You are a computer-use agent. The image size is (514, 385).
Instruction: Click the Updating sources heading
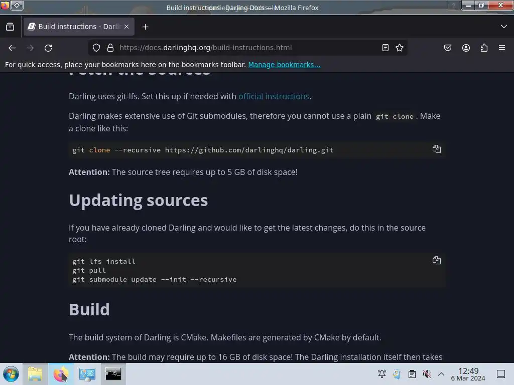[139, 201]
